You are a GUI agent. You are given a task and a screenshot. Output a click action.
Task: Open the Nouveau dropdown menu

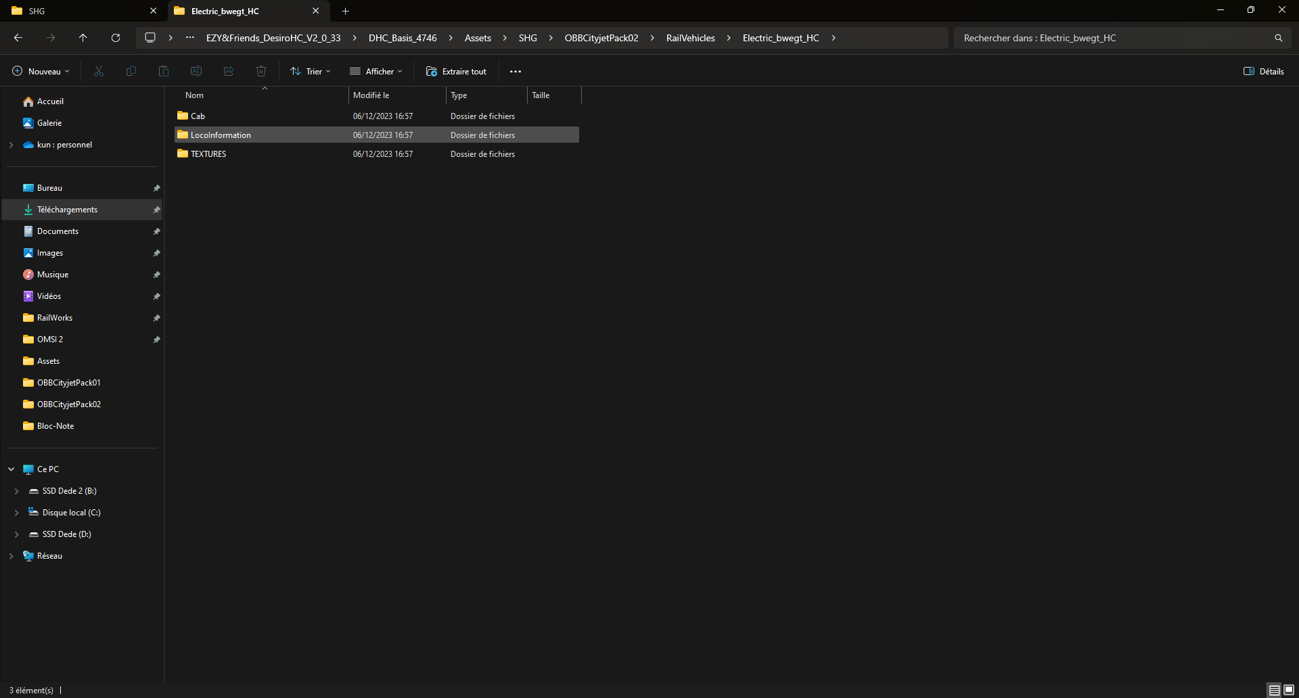(x=41, y=71)
